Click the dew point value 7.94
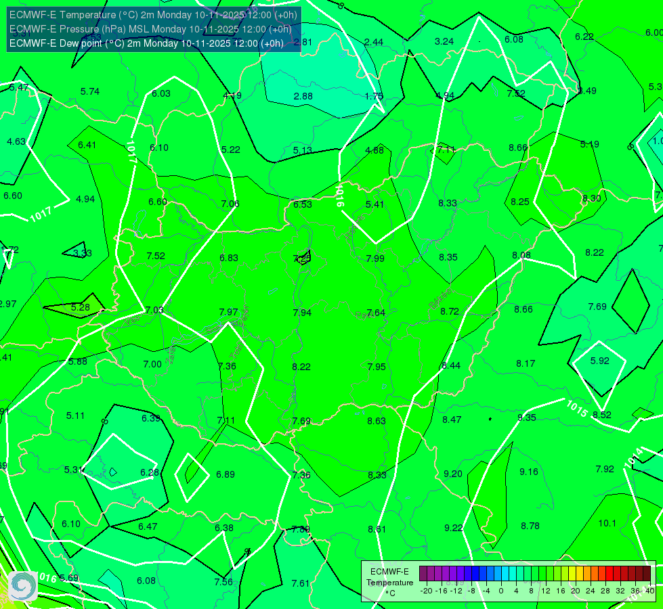The height and width of the screenshot is (609, 663). [x=302, y=313]
